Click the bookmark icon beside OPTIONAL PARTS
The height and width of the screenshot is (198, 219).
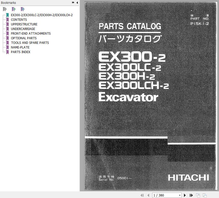click(x=7, y=38)
